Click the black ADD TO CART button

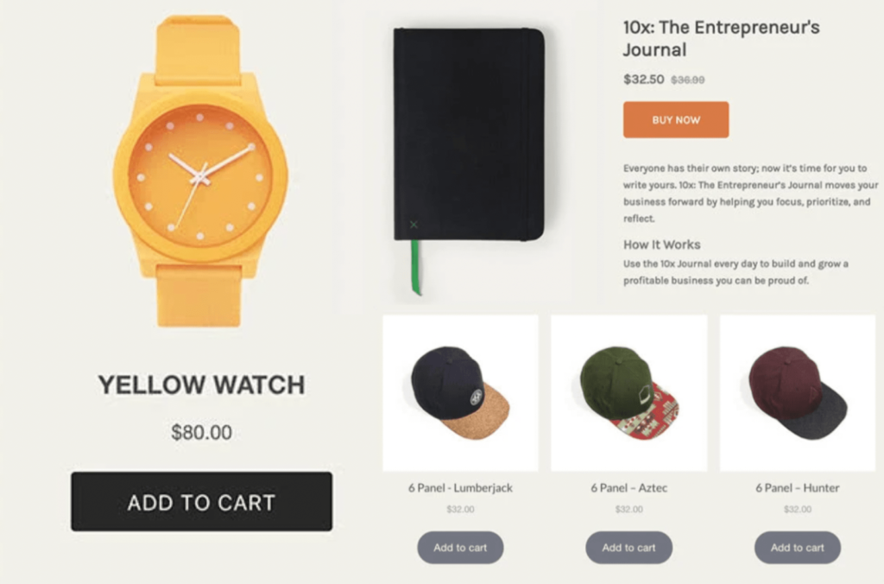[x=201, y=501]
